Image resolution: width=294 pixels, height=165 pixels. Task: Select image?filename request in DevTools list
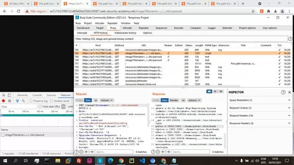[37, 135]
